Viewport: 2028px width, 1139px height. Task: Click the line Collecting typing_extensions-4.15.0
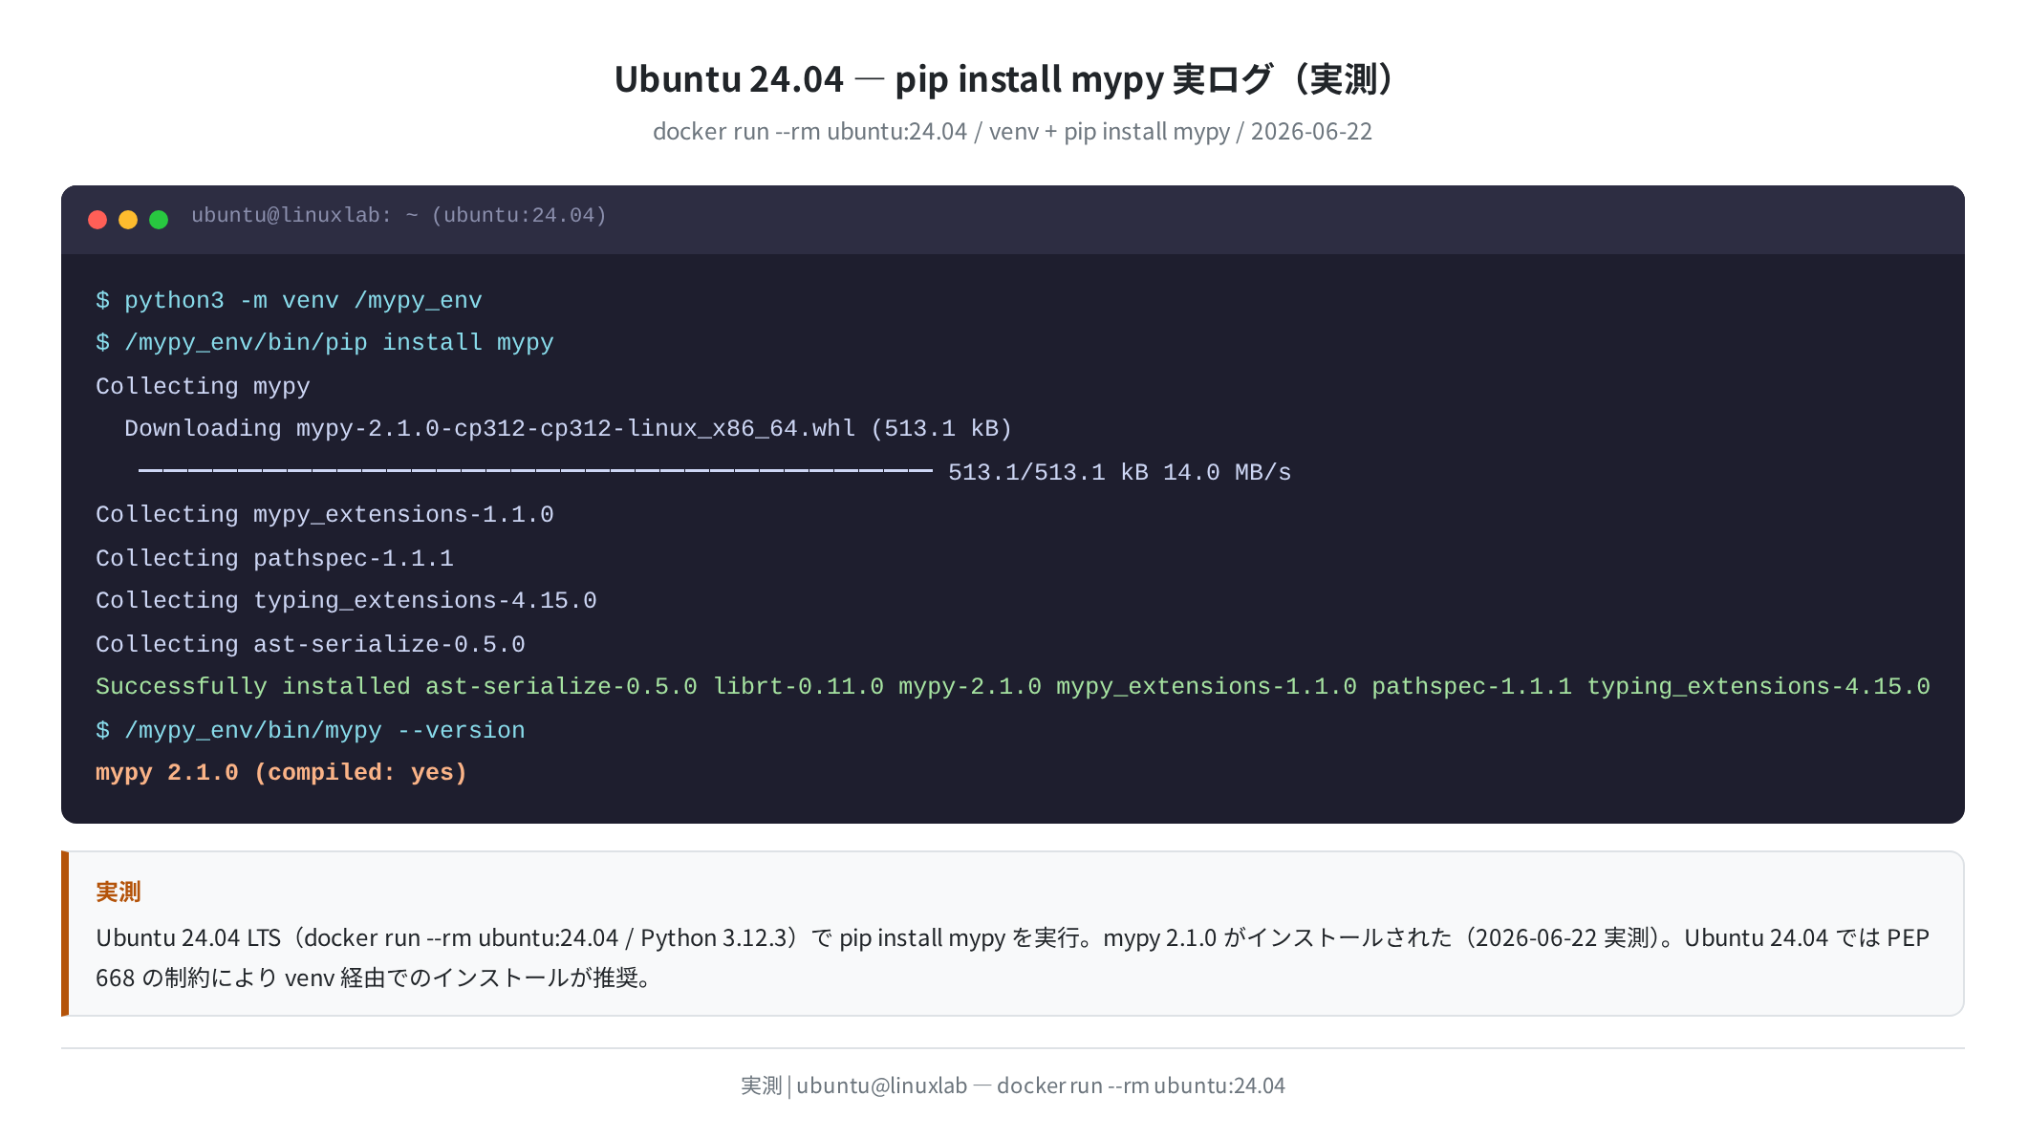(346, 600)
